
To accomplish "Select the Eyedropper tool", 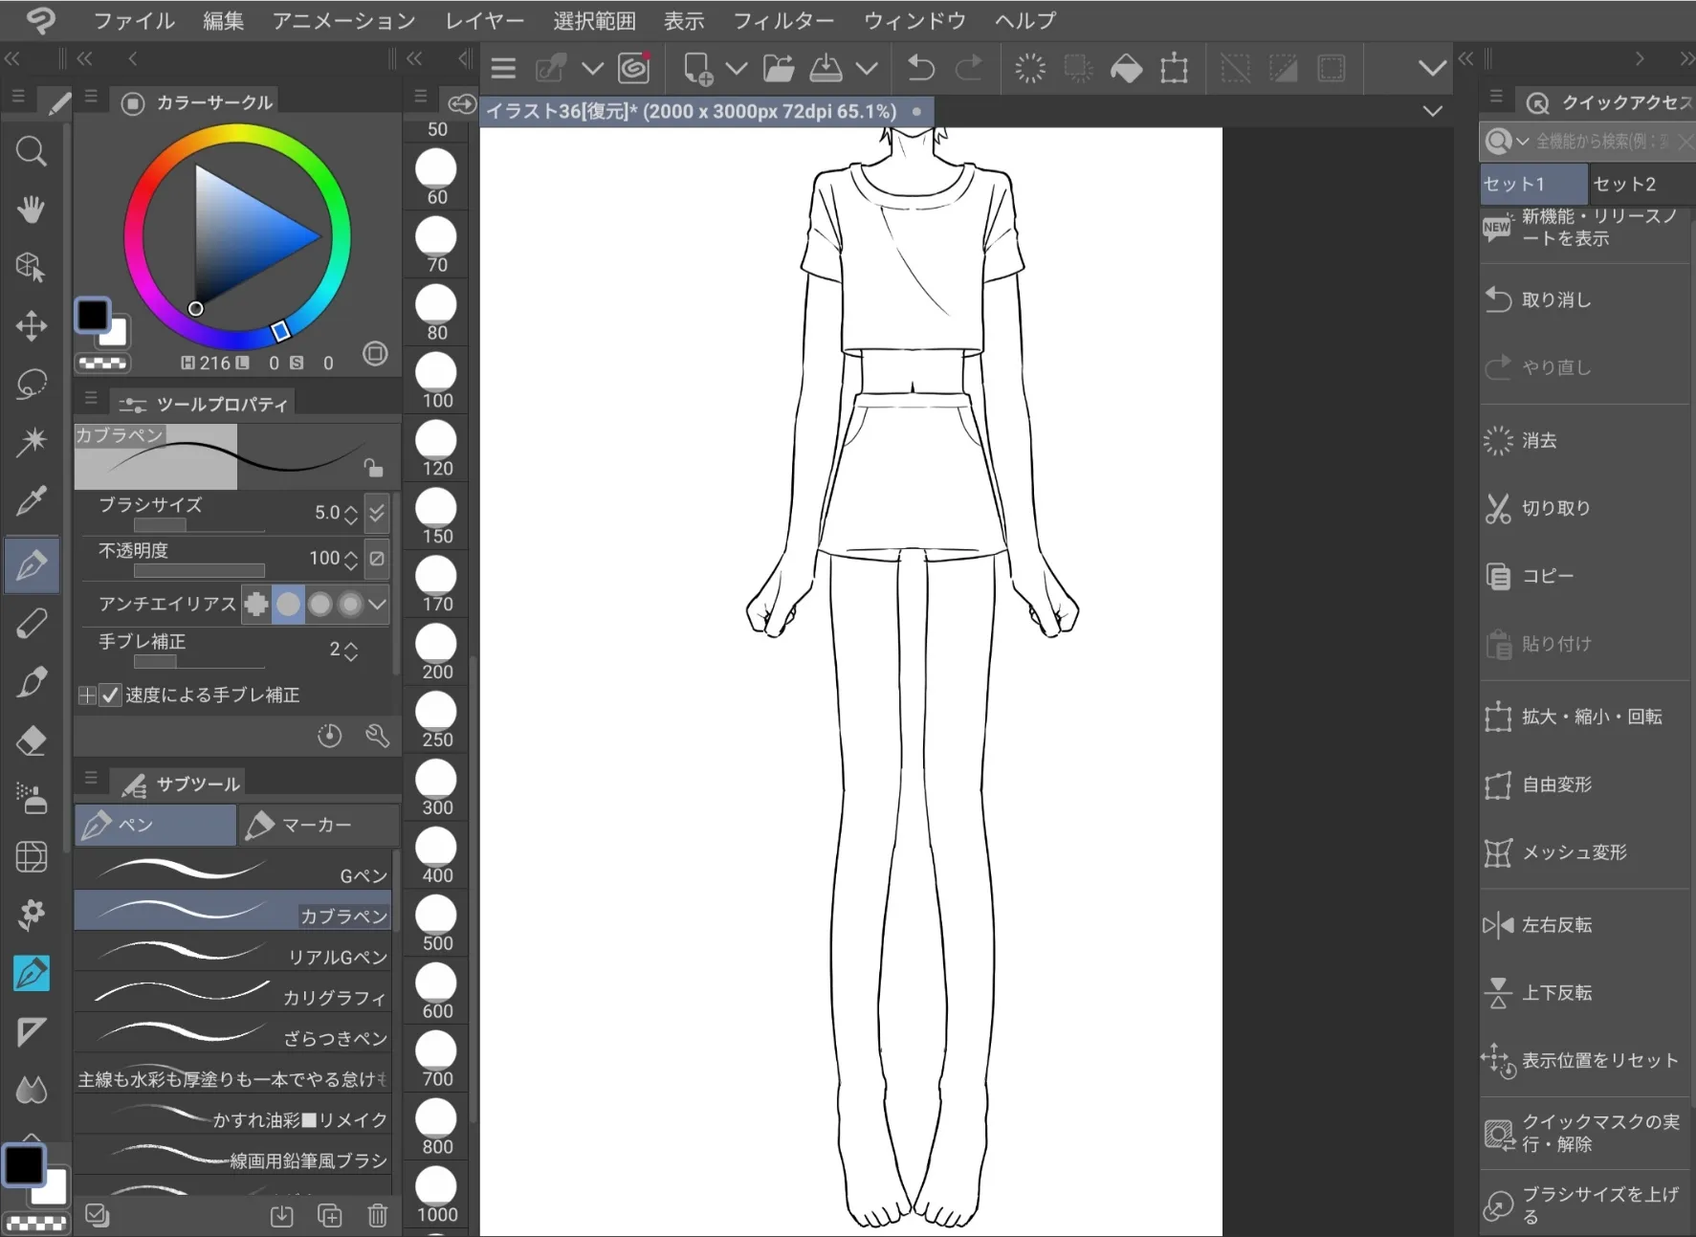I will tap(32, 500).
